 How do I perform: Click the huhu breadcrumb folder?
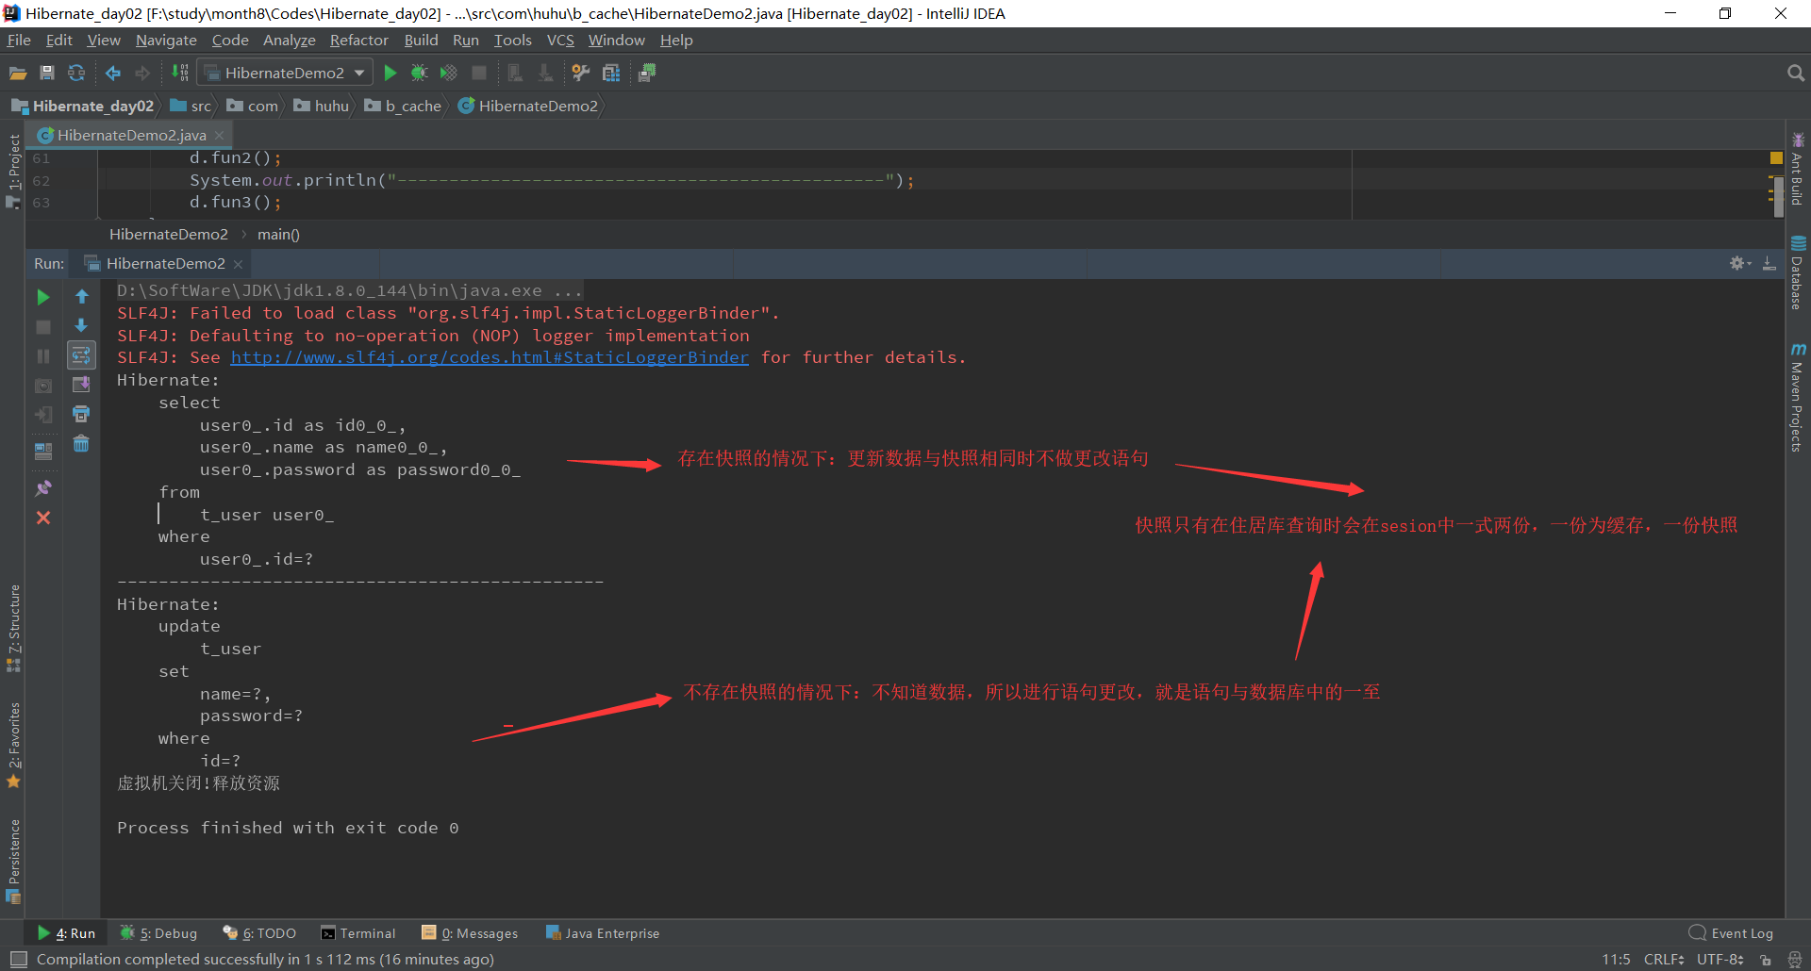(x=322, y=106)
